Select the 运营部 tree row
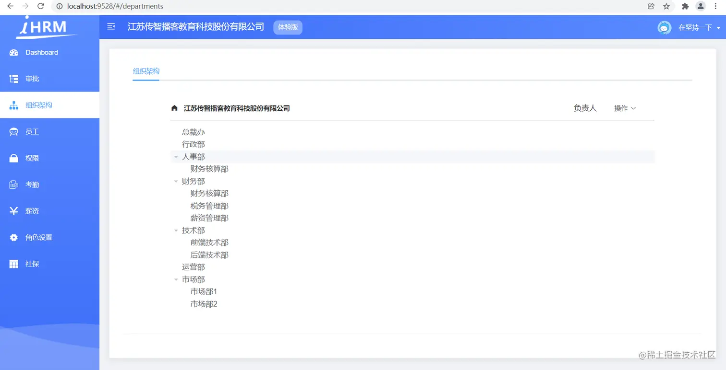 (x=412, y=267)
